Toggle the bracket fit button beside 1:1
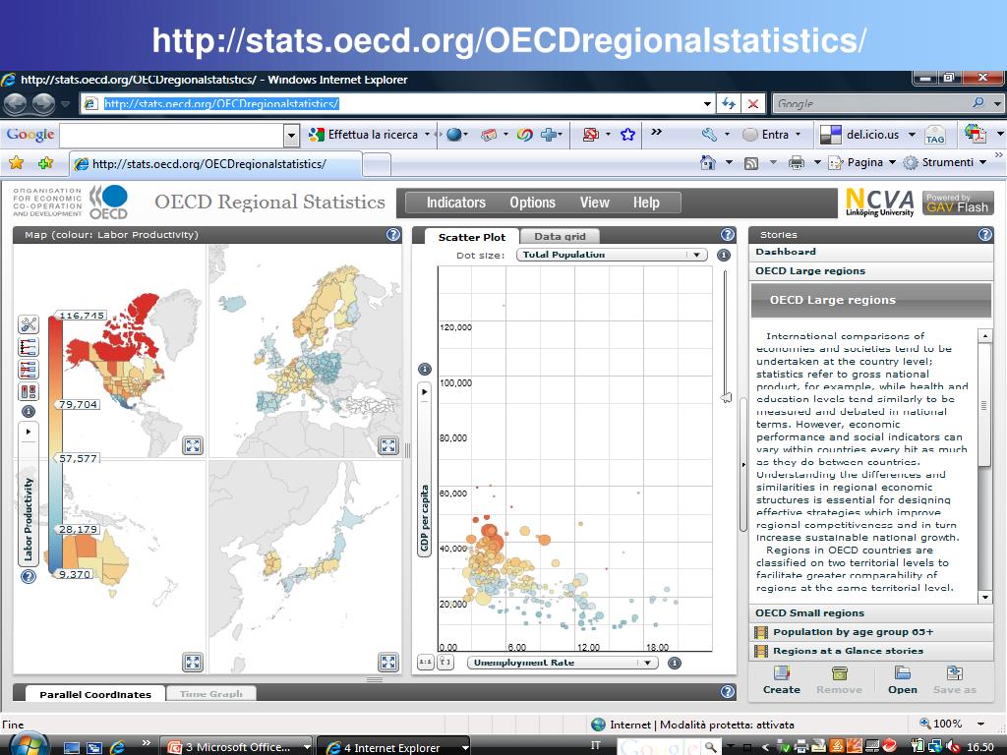The width and height of the screenshot is (1007, 755). 445,662
